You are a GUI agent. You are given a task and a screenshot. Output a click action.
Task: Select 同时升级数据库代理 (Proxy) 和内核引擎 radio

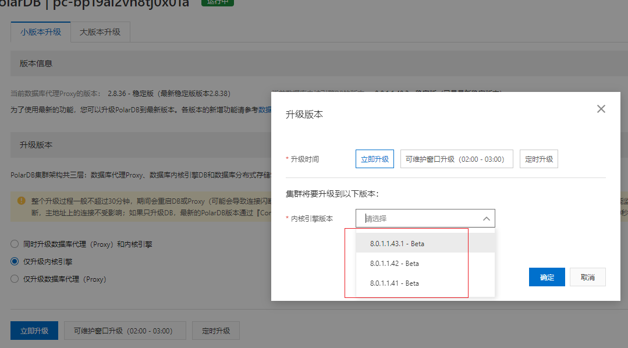tap(15, 244)
